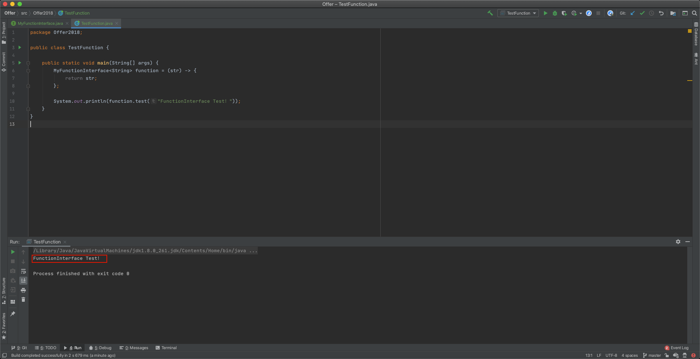Image resolution: width=700 pixels, height=359 pixels.
Task: Start debugging with the green bug icon
Action: click(555, 13)
